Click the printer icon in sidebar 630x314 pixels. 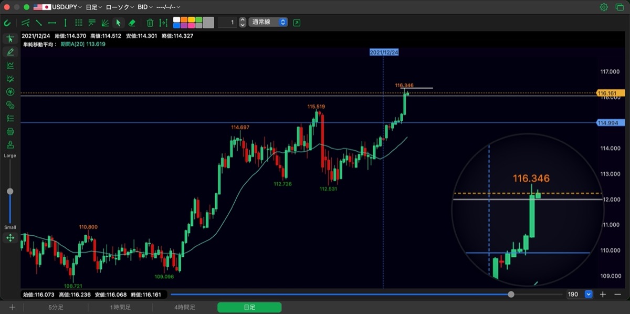point(10,131)
